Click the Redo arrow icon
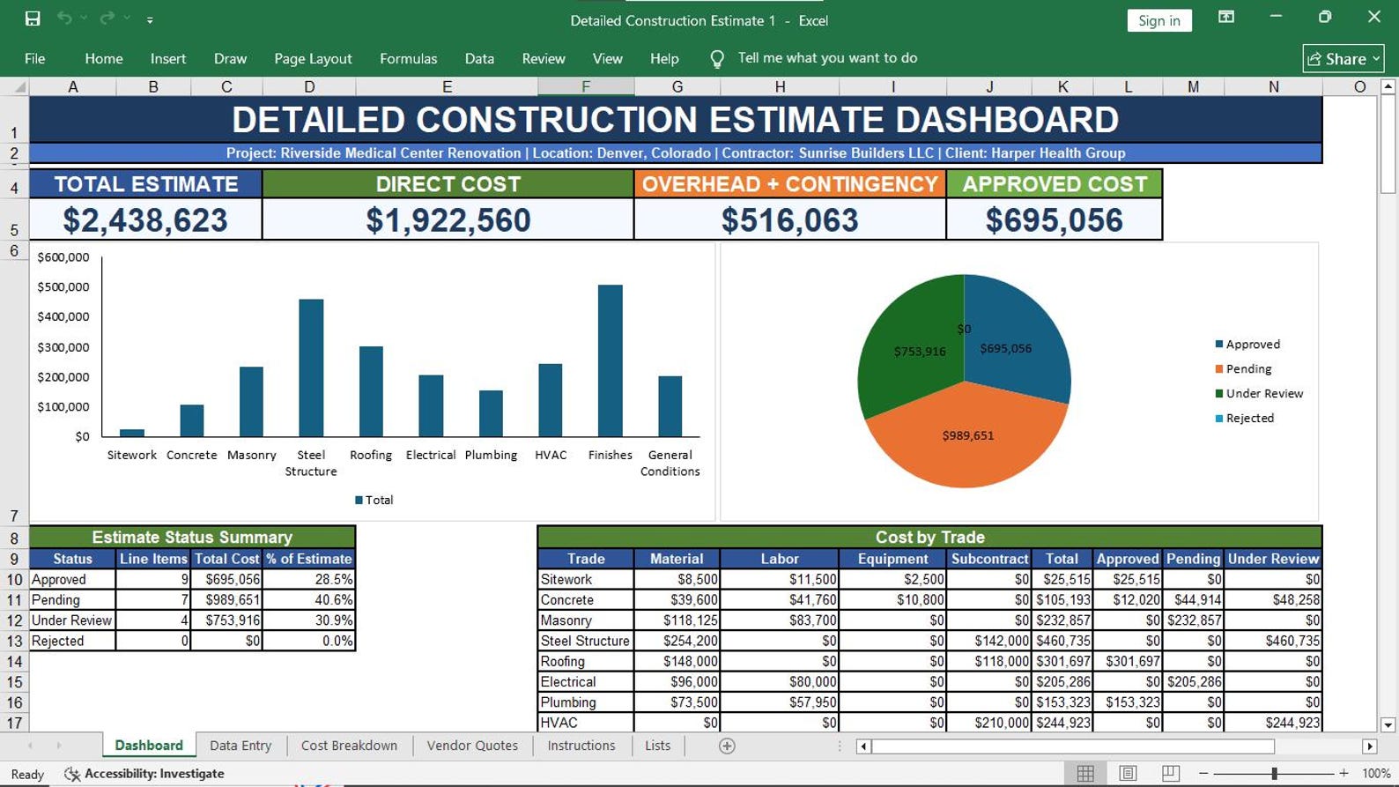The height and width of the screenshot is (787, 1399). click(x=107, y=19)
